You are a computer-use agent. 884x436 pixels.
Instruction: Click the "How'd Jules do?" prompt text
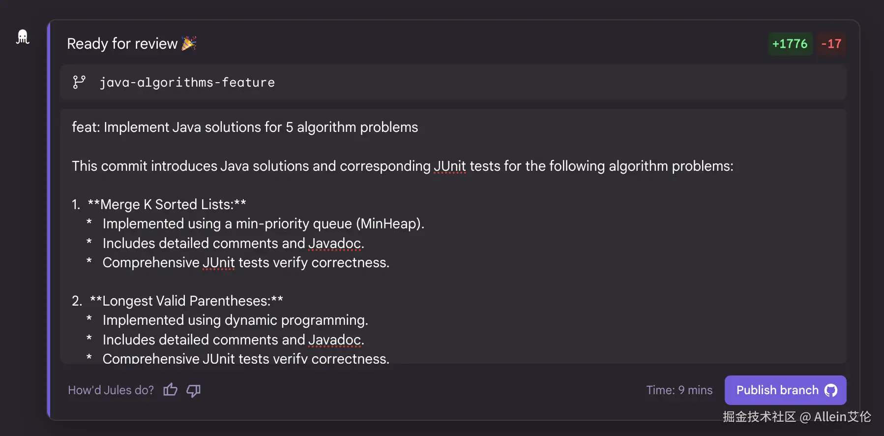click(x=111, y=390)
